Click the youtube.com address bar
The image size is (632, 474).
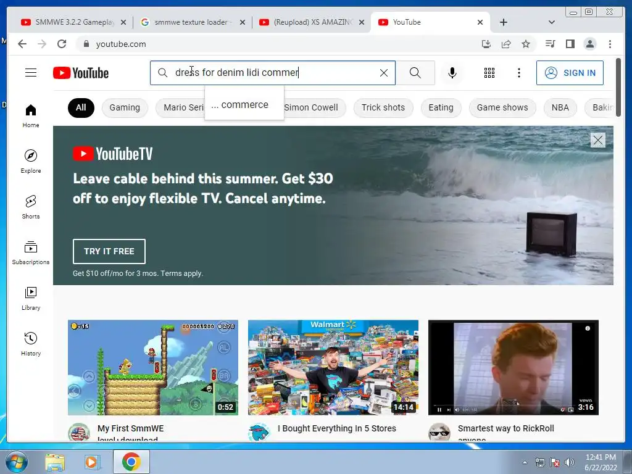click(278, 44)
